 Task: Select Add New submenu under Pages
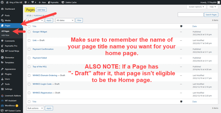5,35
